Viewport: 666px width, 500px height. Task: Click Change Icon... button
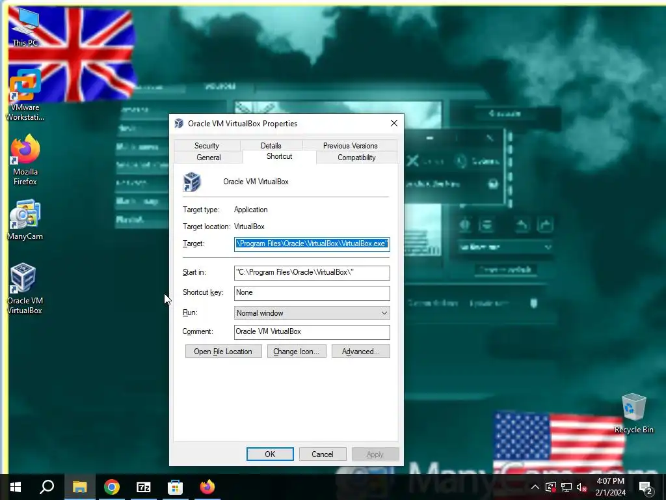coord(297,352)
